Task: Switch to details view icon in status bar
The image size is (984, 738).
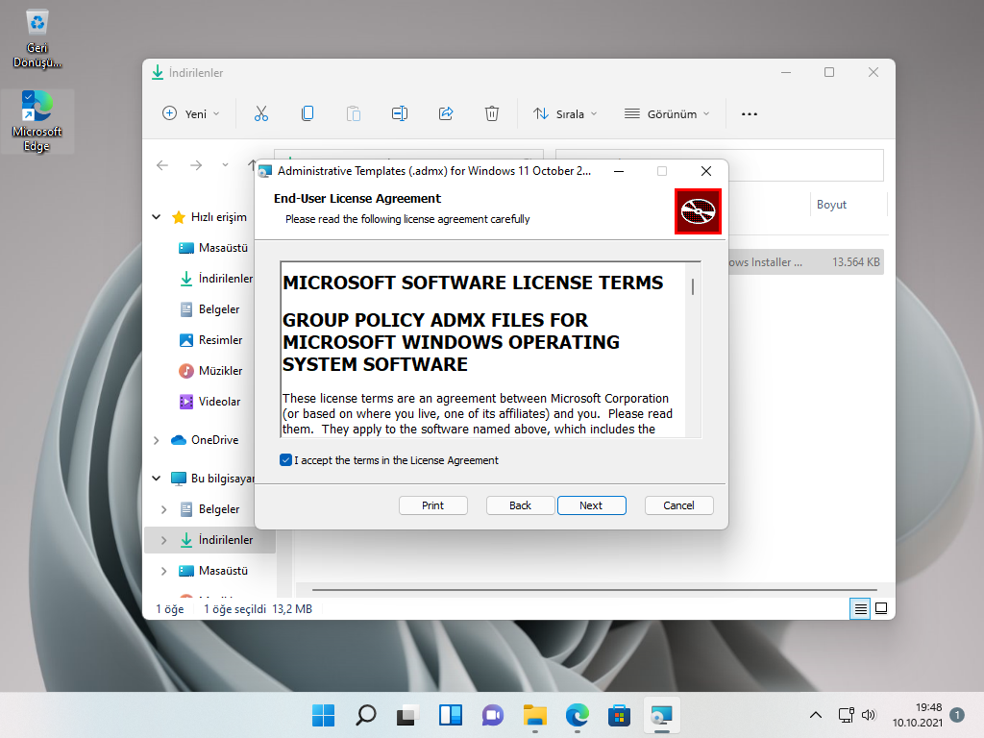Action: click(860, 608)
